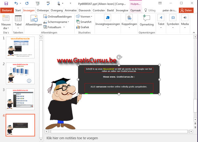The width and height of the screenshot is (198, 142).
Task: Click the rotation handle of selected image
Action: (x=119, y=57)
